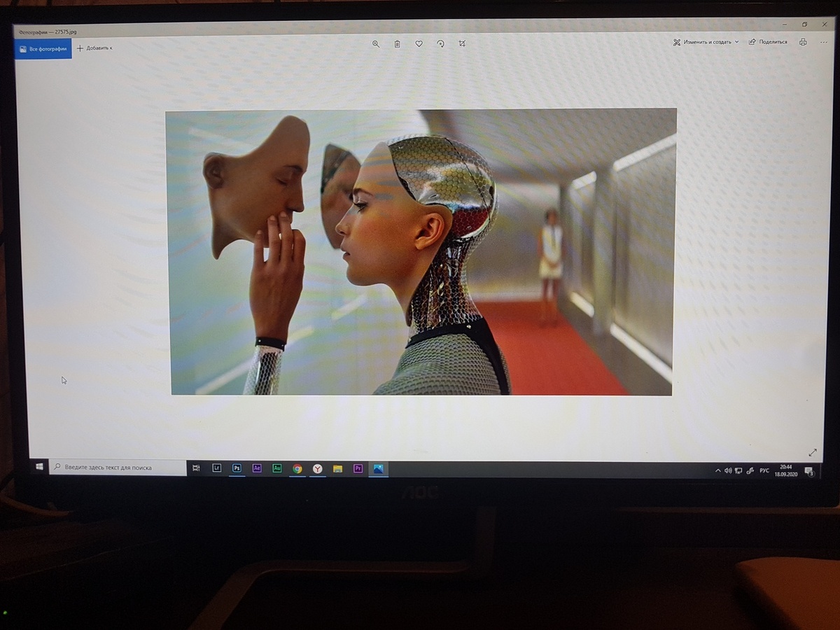Open Premiere Pro from the taskbar
840x630 pixels.
(x=358, y=469)
